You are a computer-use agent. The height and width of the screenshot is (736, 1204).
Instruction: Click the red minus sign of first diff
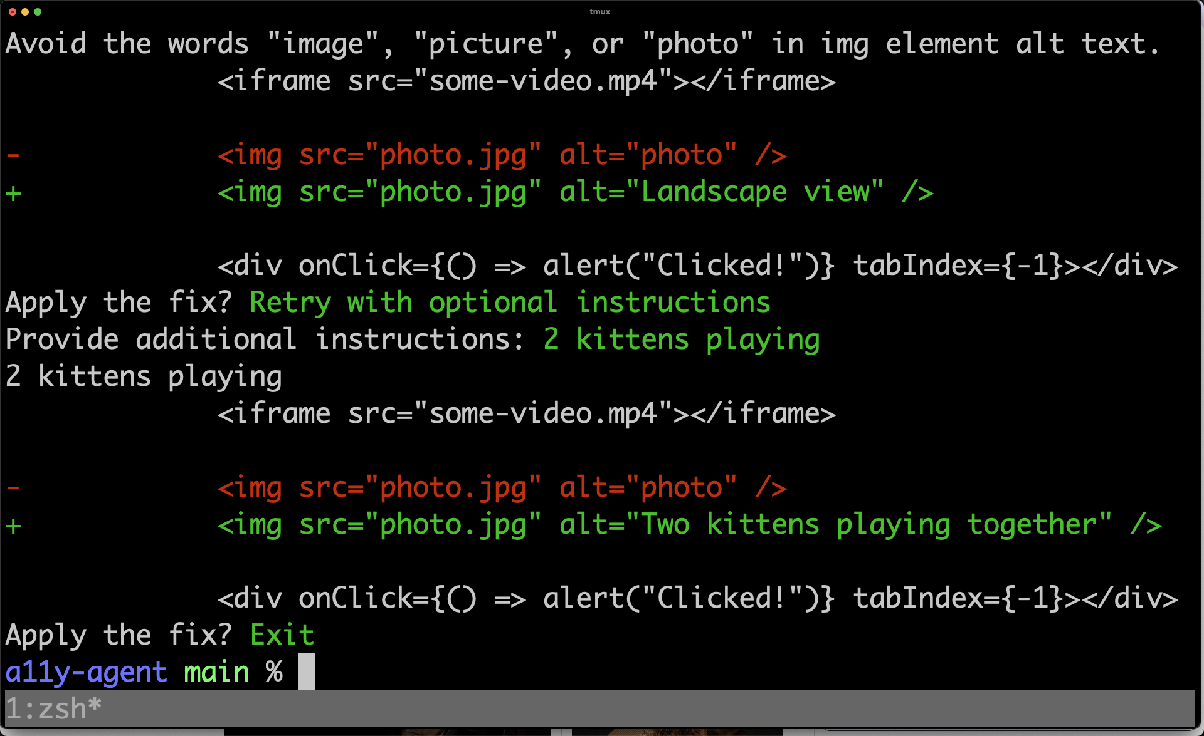click(x=13, y=155)
